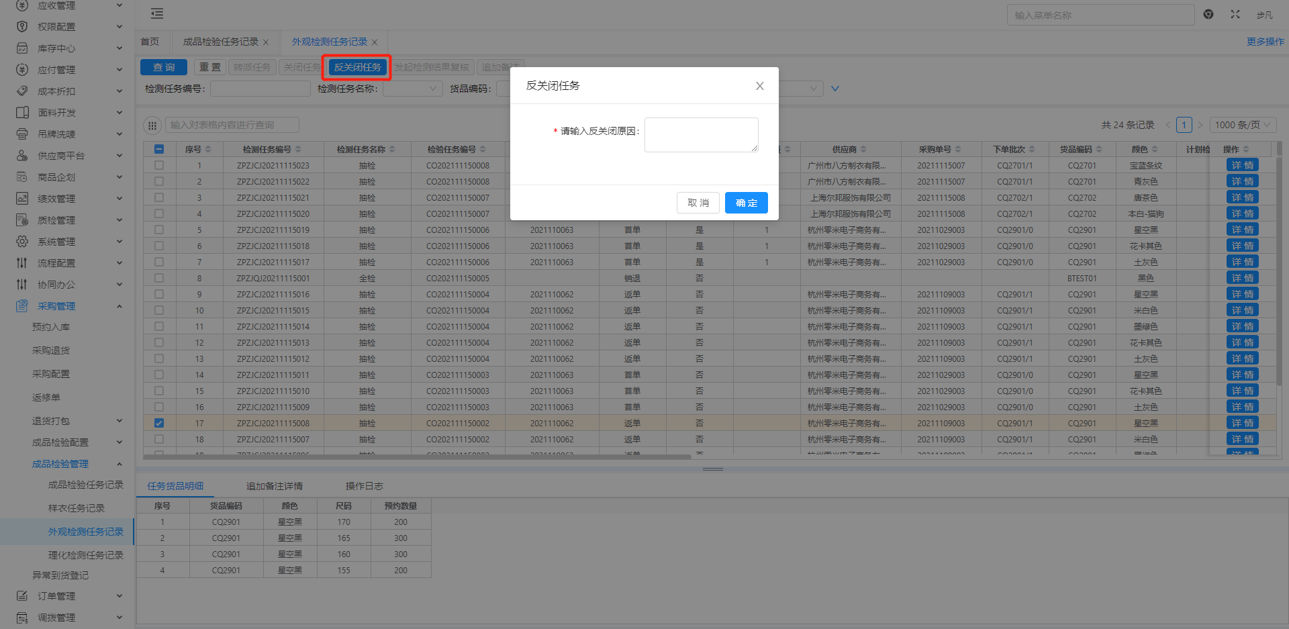
Task: Open the column settings grid icon
Action: [x=152, y=125]
